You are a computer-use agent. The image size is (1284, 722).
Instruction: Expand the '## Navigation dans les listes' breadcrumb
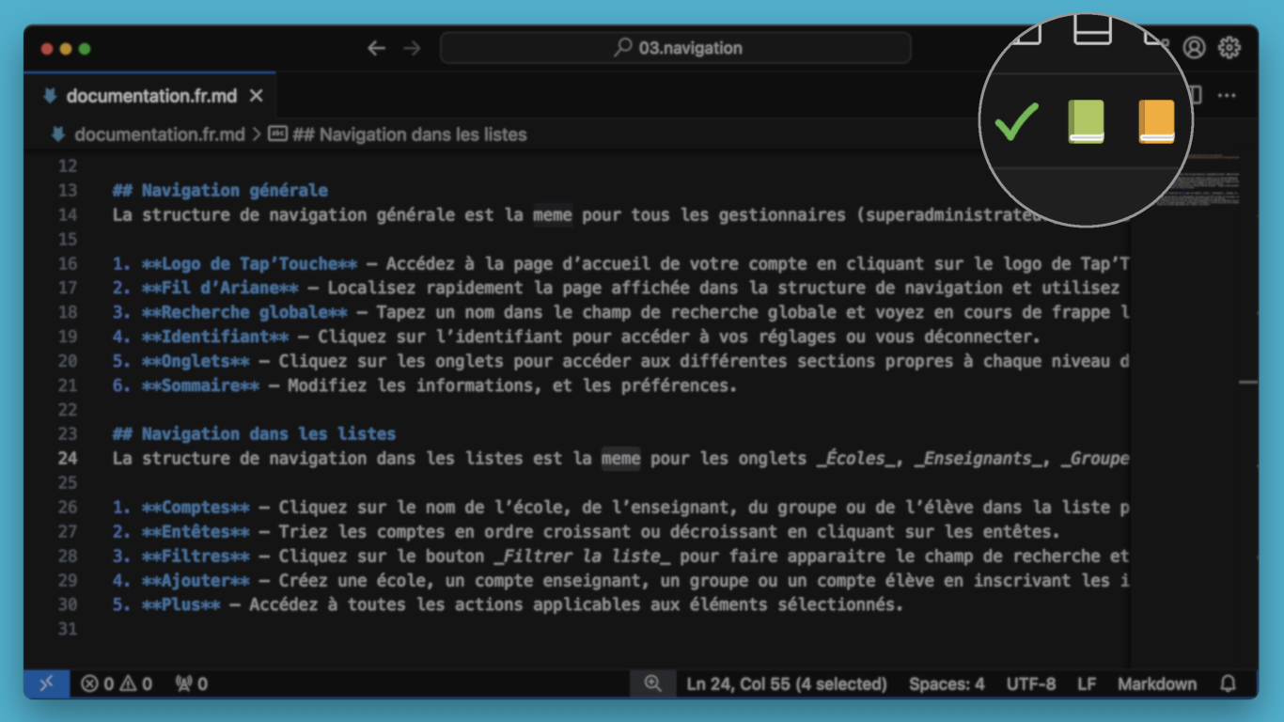click(409, 134)
